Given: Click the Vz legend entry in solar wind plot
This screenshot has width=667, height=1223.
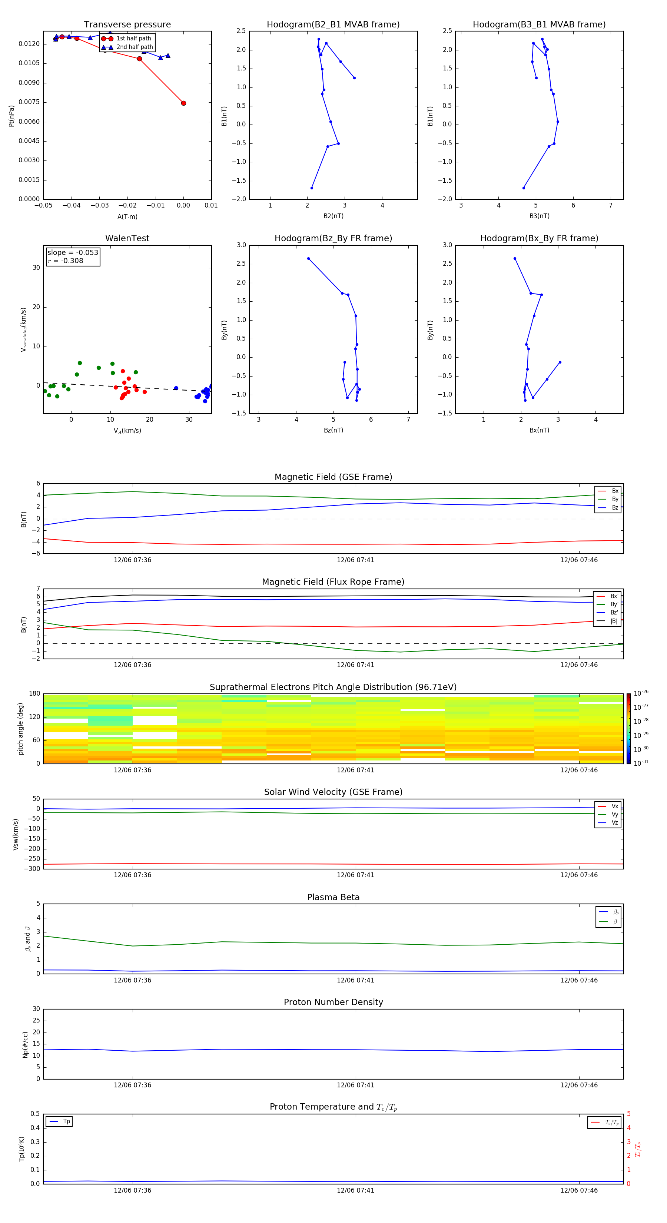Looking at the screenshot, I should pyautogui.click(x=608, y=823).
